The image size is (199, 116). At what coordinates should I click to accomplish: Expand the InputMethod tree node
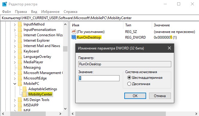(15, 24)
